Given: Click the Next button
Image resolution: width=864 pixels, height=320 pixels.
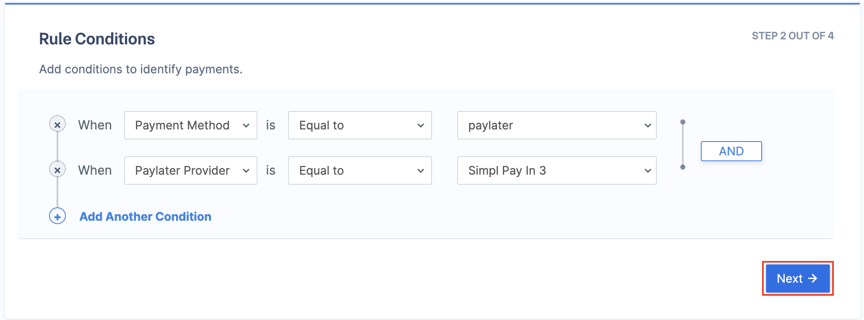Looking at the screenshot, I should tap(798, 278).
